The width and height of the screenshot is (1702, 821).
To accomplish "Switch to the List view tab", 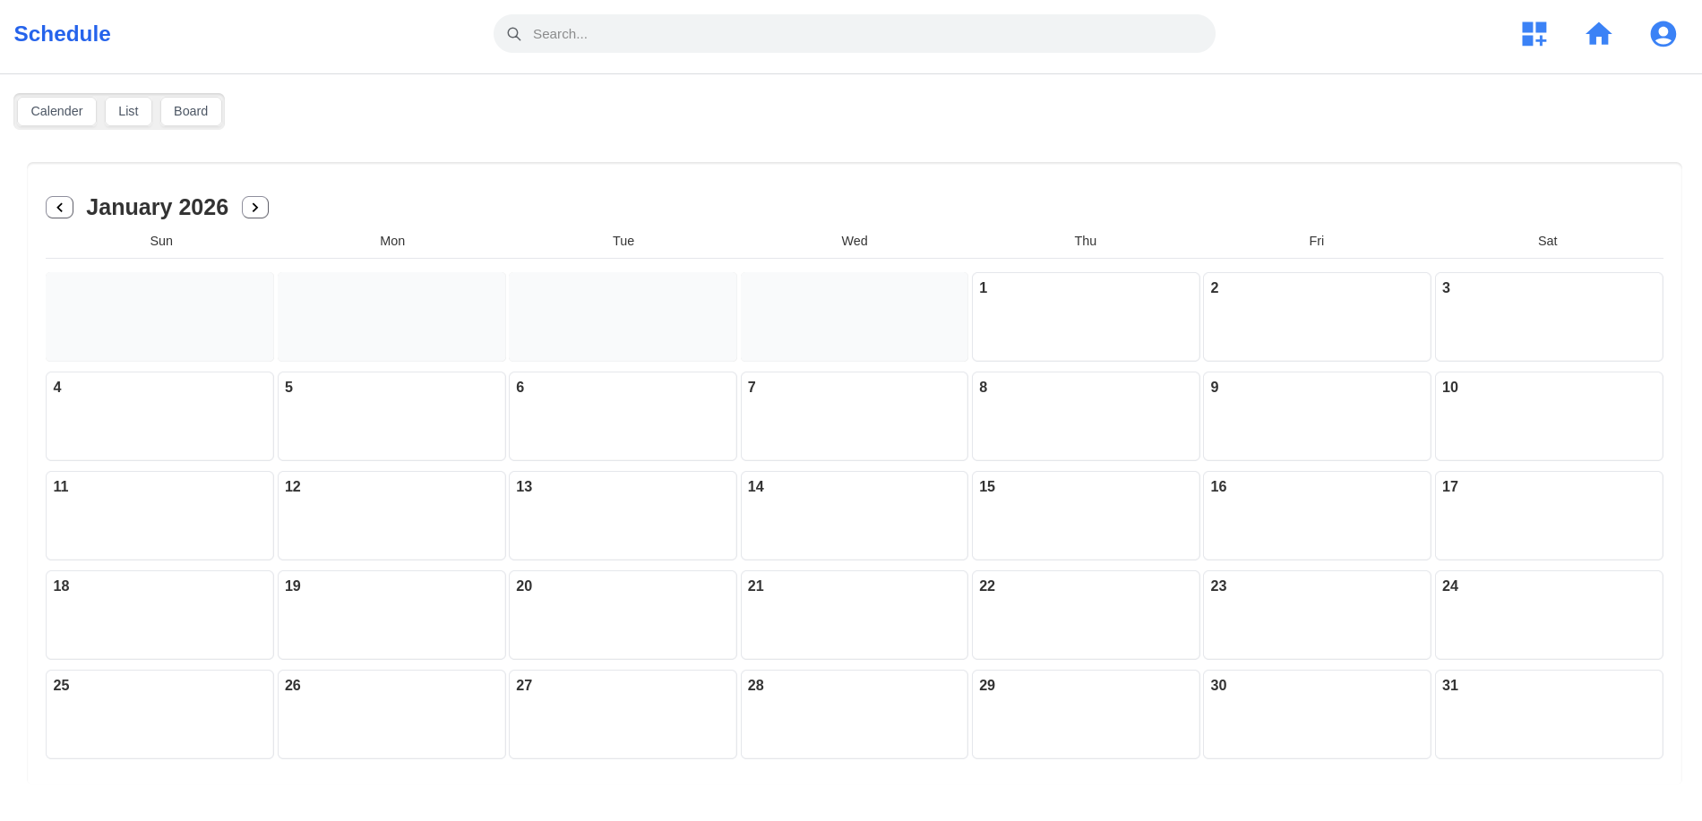I will tap(128, 111).
